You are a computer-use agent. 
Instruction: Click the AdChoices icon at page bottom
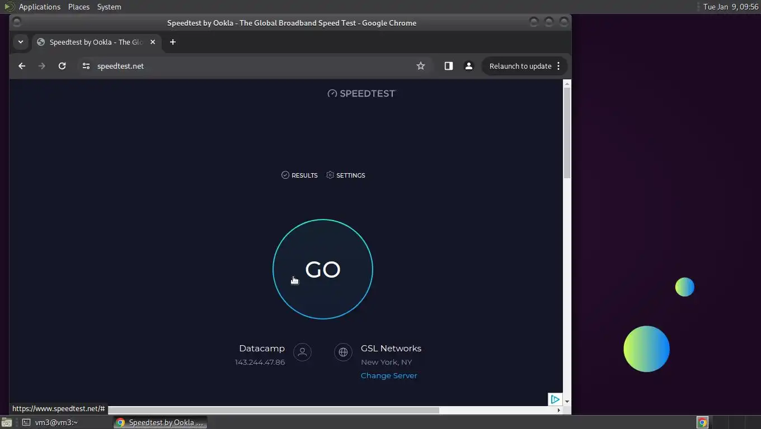pos(555,399)
